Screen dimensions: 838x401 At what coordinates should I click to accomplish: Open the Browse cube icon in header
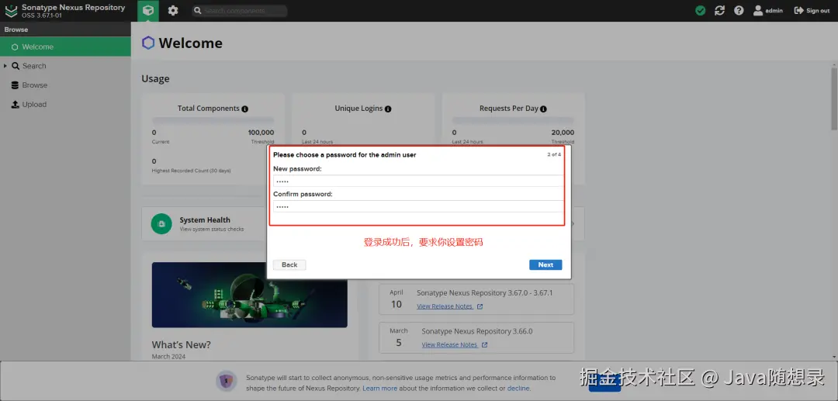tap(148, 11)
